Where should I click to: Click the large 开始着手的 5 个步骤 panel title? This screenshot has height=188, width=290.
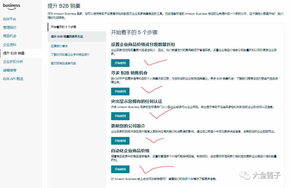coord(134,32)
